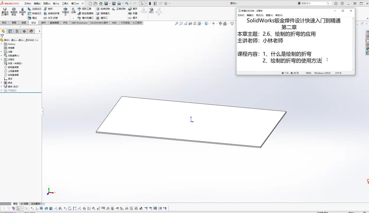Expand the History tree node
Screen dimensions: 369x213
(x=1, y=44)
